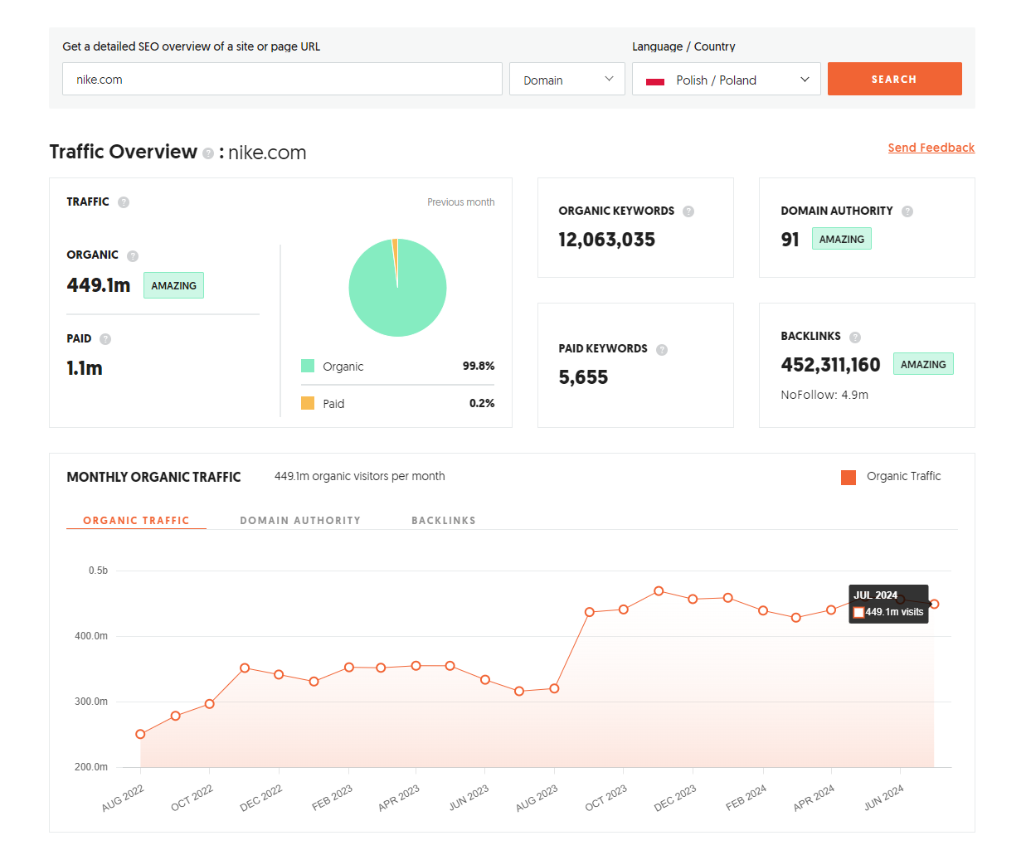Screen dimensions: 1026x850
Task: Click help icon beside ORGANIC KEYWORDS
Action: [688, 211]
